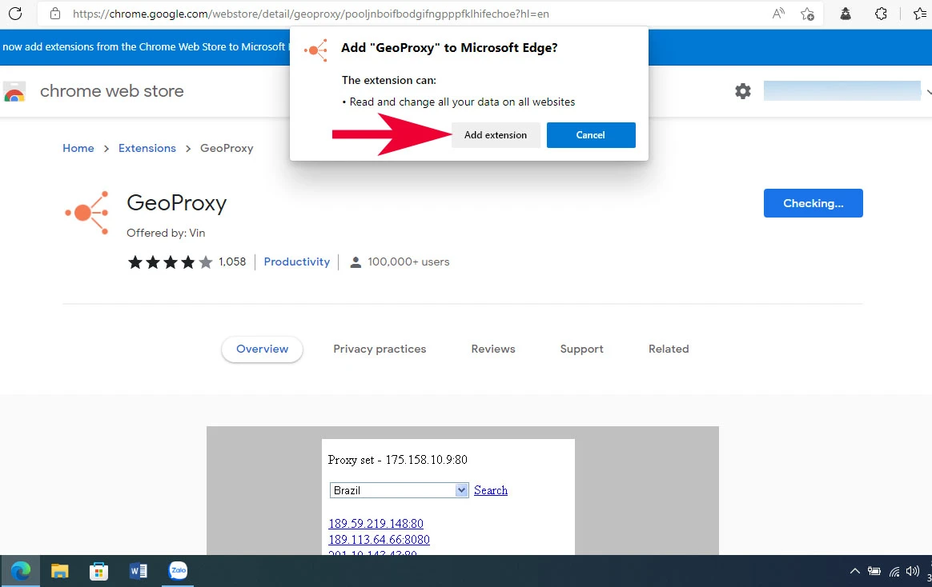This screenshot has width=932, height=587.
Task: Click the volume icon in system tray
Action: pyautogui.click(x=913, y=571)
